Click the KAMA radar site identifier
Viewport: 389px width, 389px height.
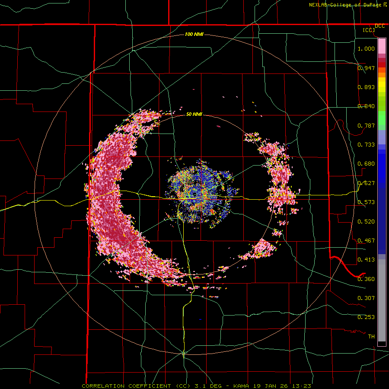(241, 386)
